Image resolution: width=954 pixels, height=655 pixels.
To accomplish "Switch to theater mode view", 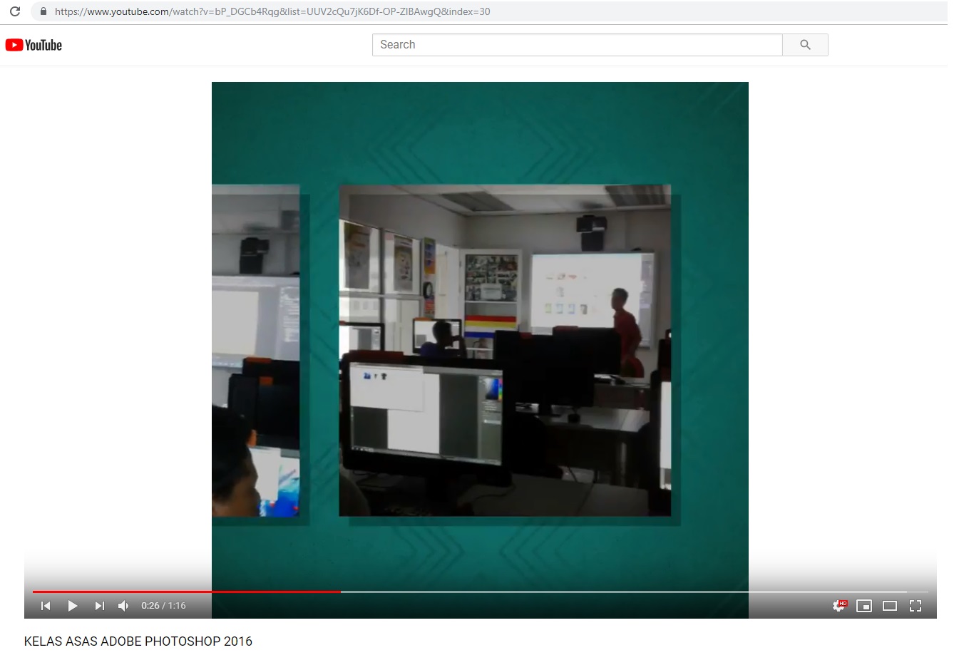I will pyautogui.click(x=890, y=606).
